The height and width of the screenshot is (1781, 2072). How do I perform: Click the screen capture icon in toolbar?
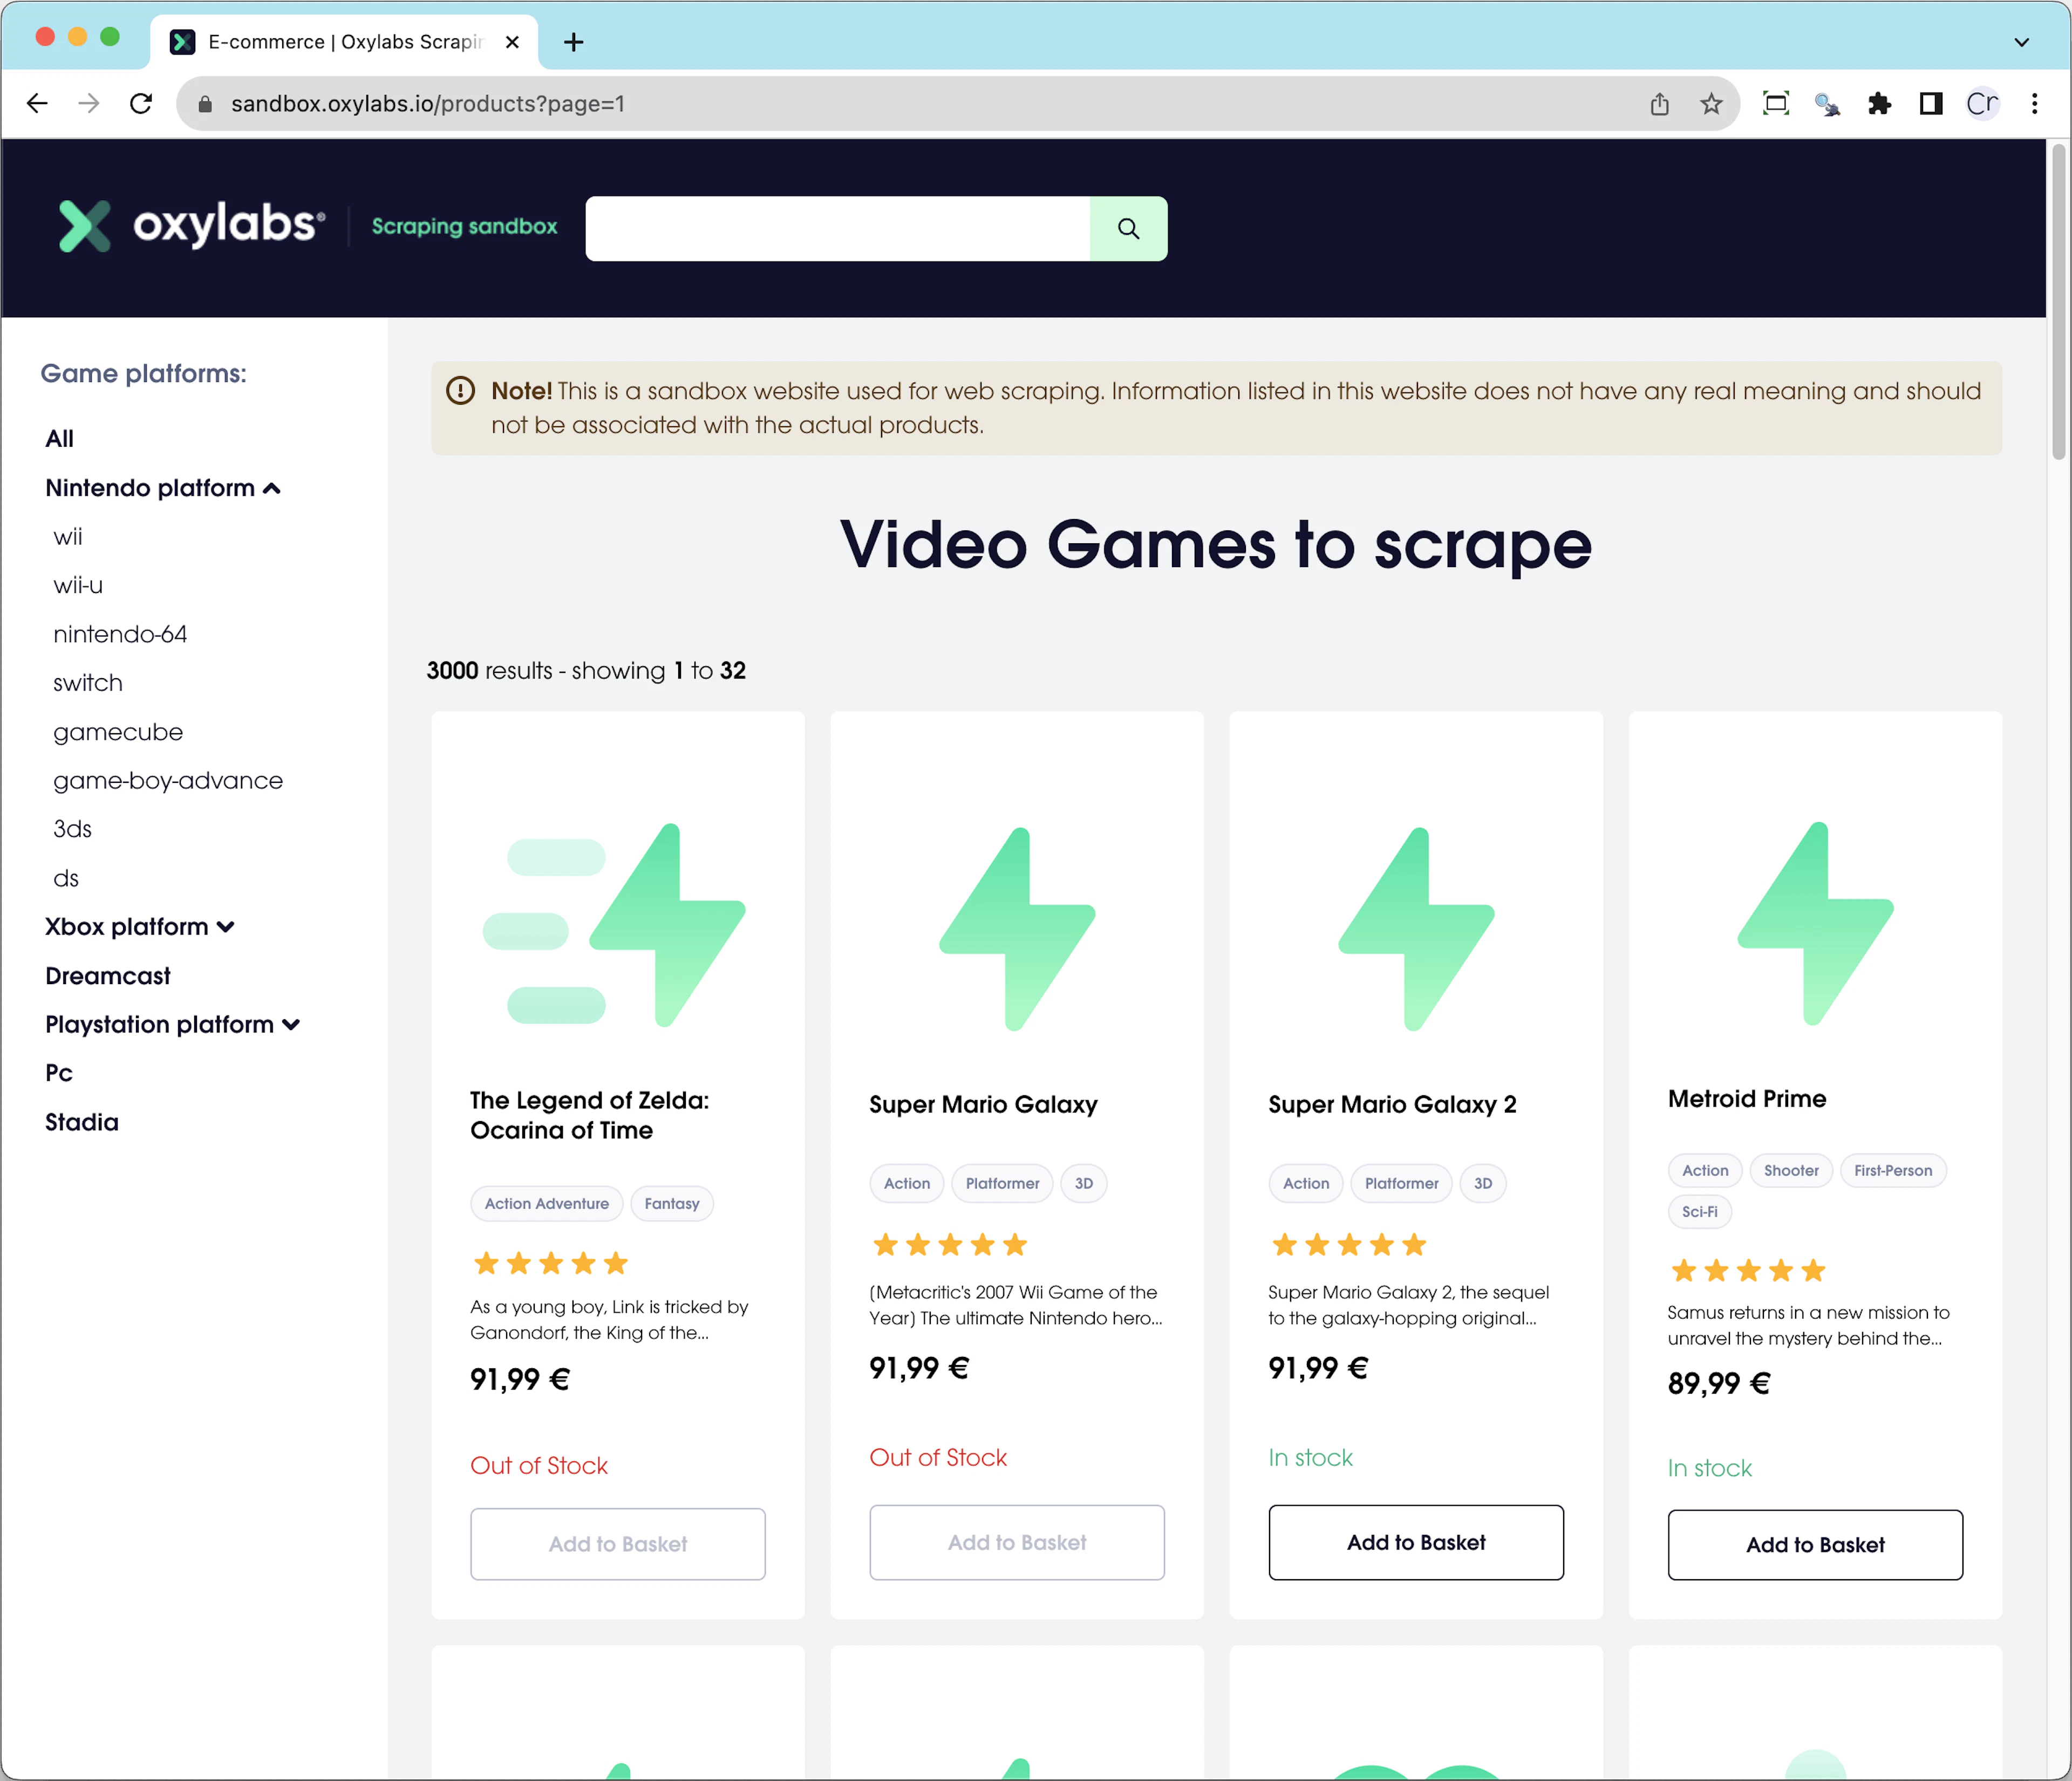[1776, 104]
